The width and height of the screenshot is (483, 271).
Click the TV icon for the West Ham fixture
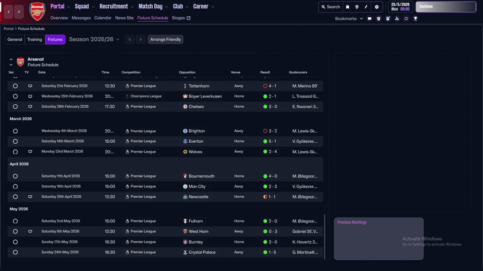tap(30, 231)
